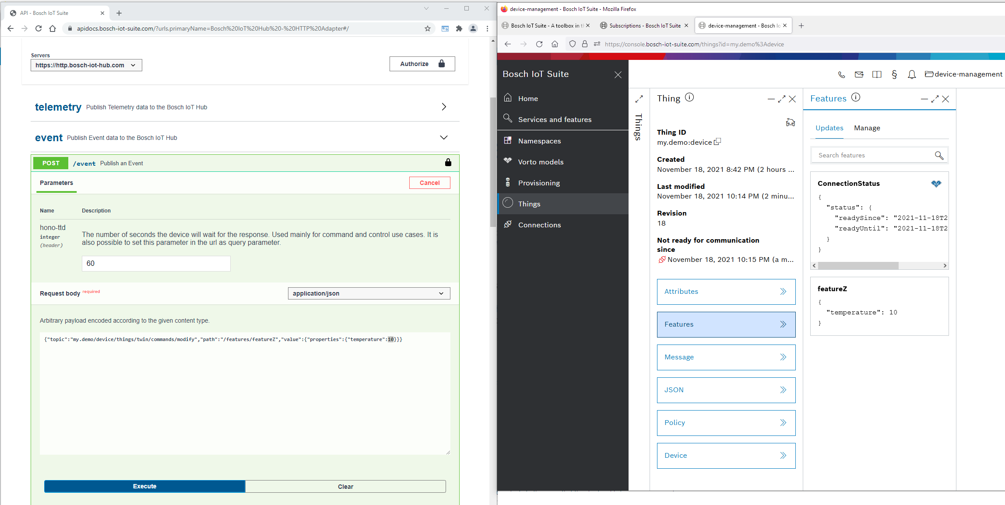Open Connections in the sidebar

pos(563,225)
